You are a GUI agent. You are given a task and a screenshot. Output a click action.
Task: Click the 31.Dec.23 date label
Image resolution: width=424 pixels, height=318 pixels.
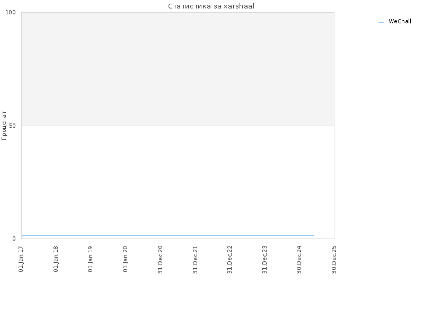point(264,260)
